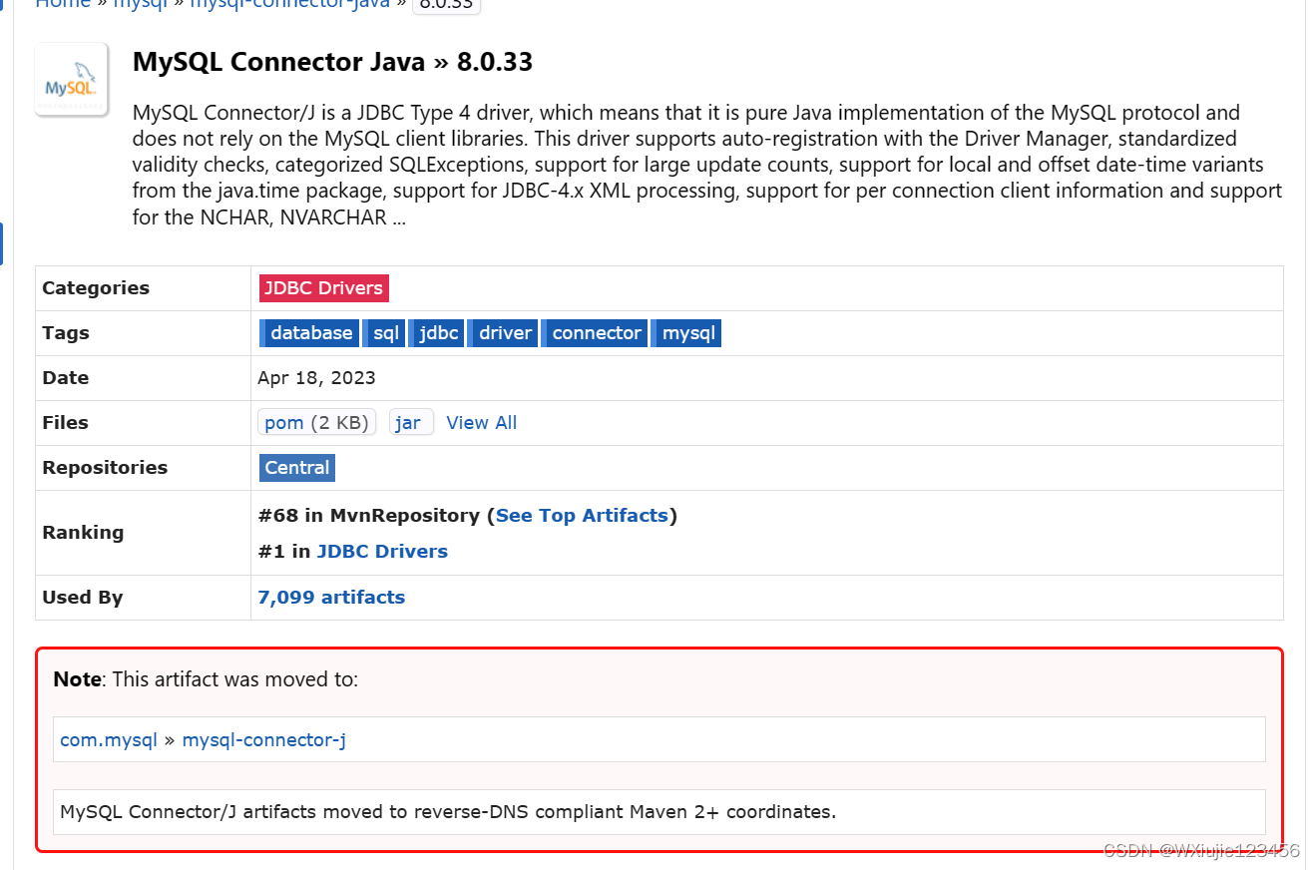Click the MySQL Connector Java » 8.0.33 heading
The height and width of the screenshot is (870, 1315).
332,62
